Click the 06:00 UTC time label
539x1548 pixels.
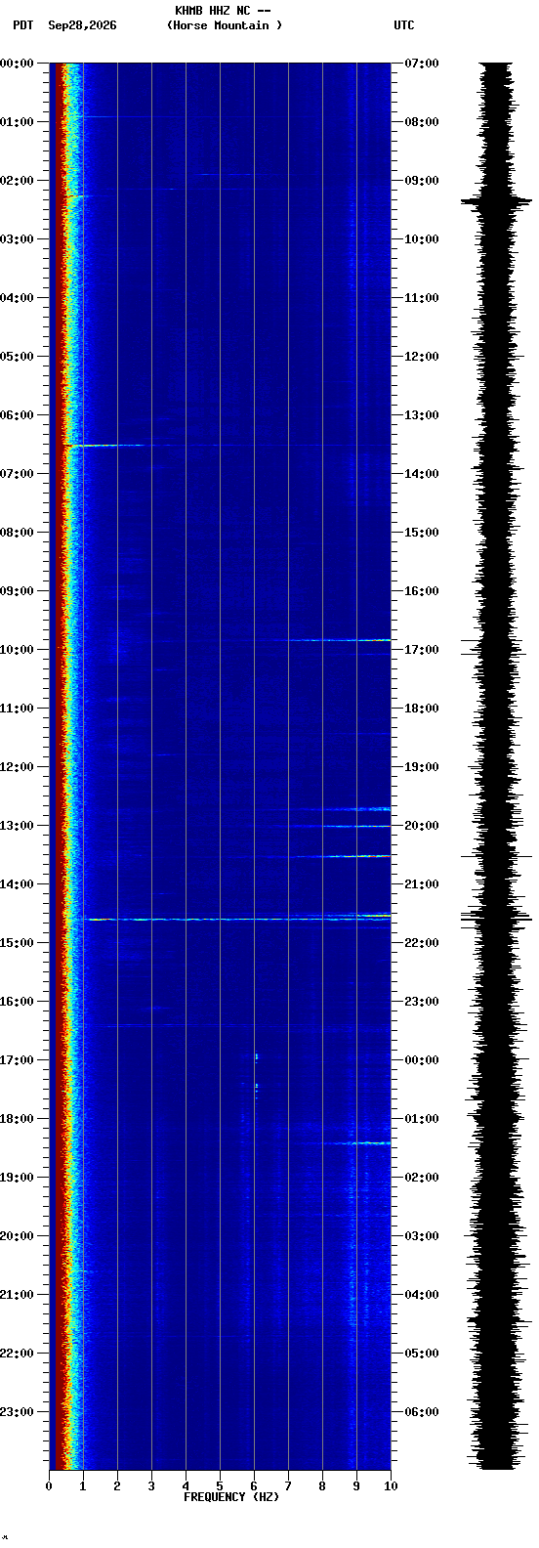point(422,1412)
